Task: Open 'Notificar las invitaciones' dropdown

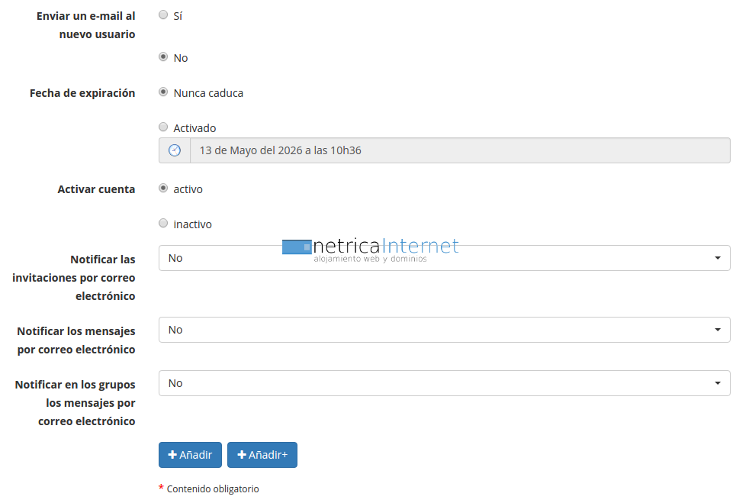Action: 444,258
